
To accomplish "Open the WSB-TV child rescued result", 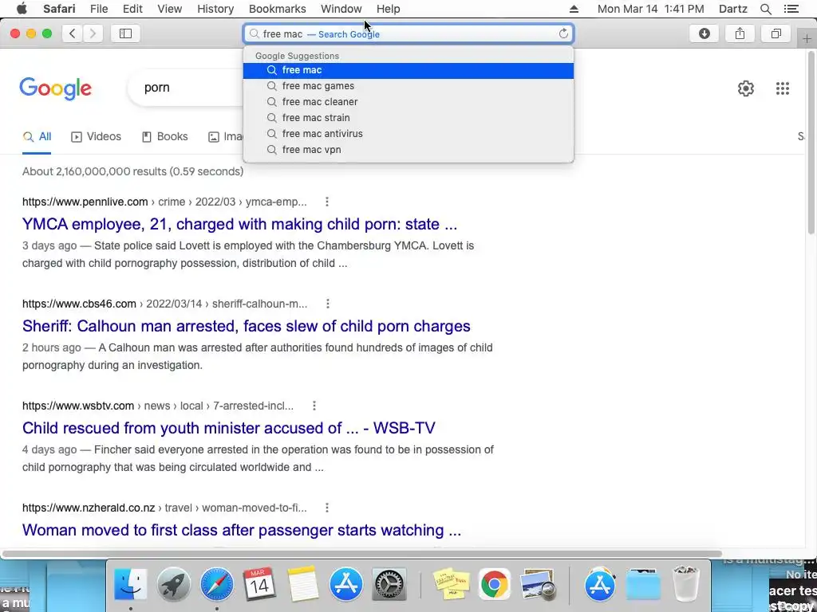I will click(x=229, y=428).
